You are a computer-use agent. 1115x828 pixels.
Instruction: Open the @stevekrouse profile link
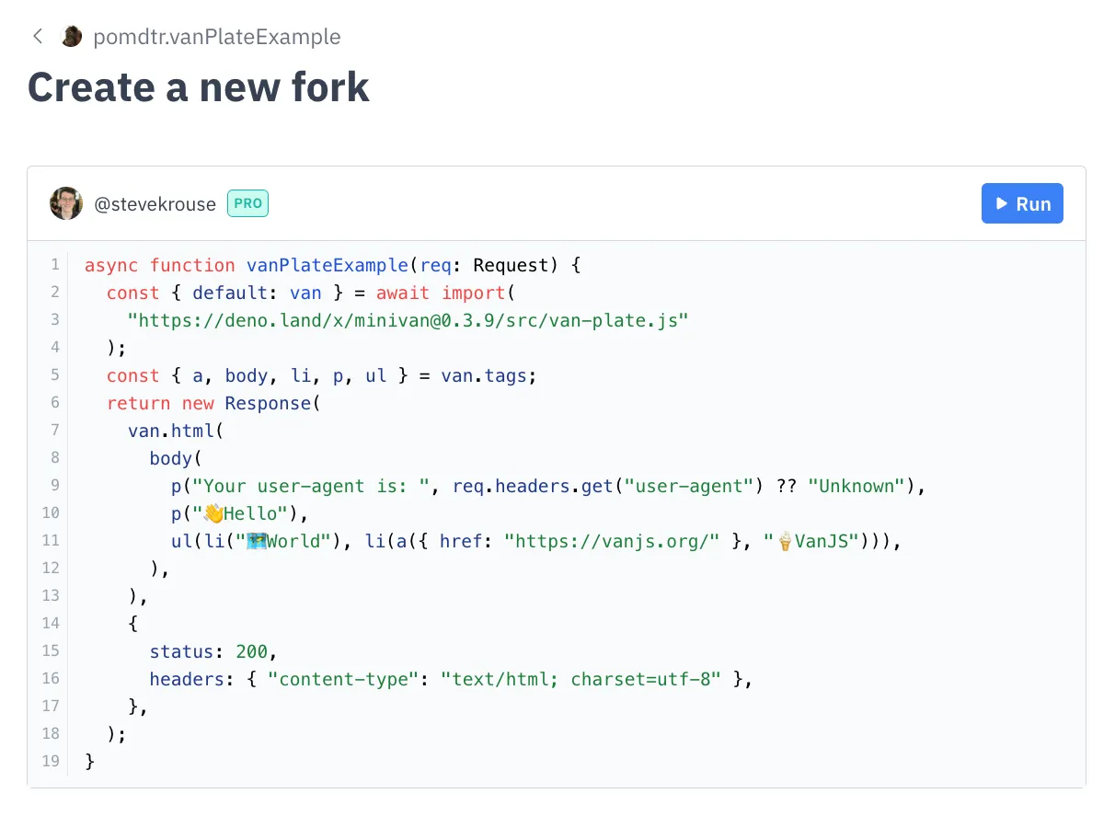click(x=155, y=203)
